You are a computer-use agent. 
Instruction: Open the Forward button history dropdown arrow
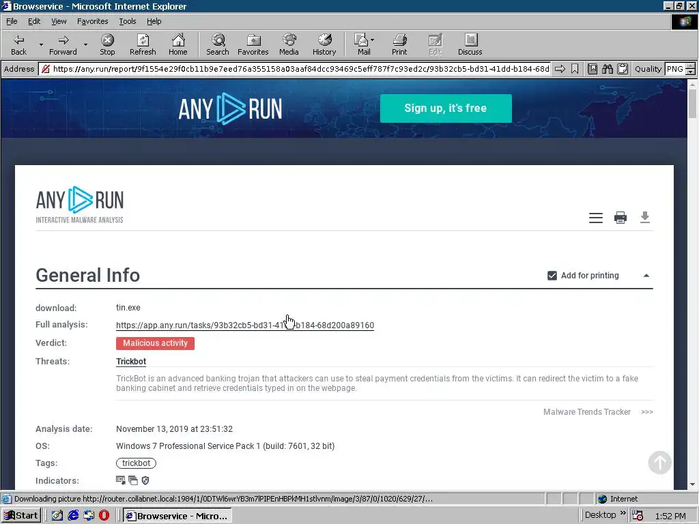[x=85, y=44]
